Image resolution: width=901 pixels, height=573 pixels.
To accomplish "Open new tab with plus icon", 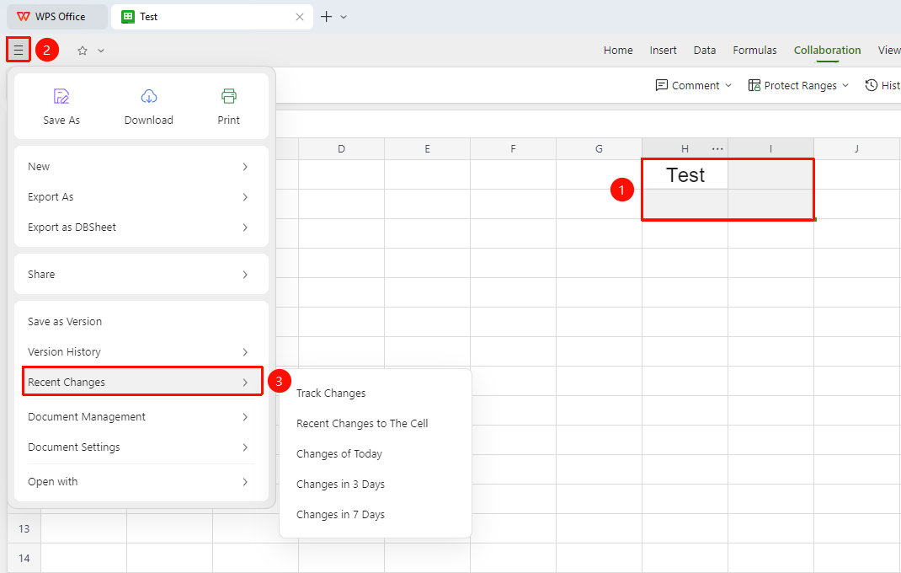I will click(x=327, y=17).
